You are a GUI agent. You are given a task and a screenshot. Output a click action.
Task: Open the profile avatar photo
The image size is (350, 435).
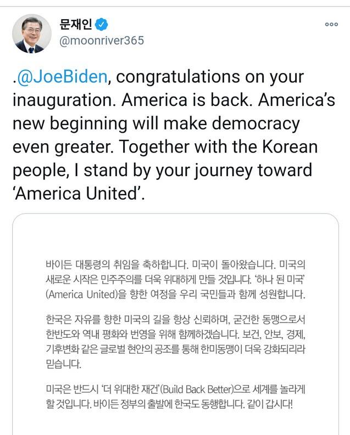pyautogui.click(x=32, y=33)
